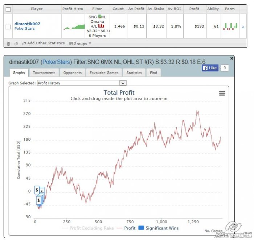Click the refresh icon beside trash
The height and width of the screenshot is (240, 254).
pyautogui.click(x=16, y=44)
